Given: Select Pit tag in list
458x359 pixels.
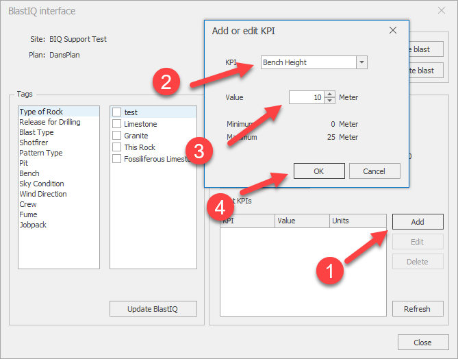Looking at the screenshot, I should [x=59, y=163].
